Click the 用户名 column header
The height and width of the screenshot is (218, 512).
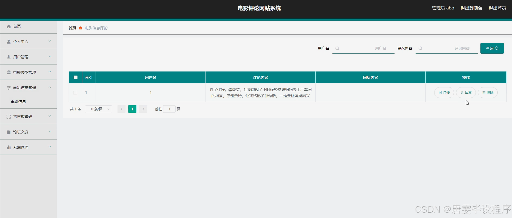pos(151,77)
